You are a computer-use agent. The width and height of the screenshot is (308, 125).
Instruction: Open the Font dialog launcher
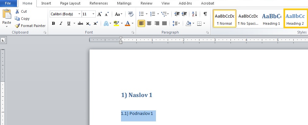(x=133, y=33)
